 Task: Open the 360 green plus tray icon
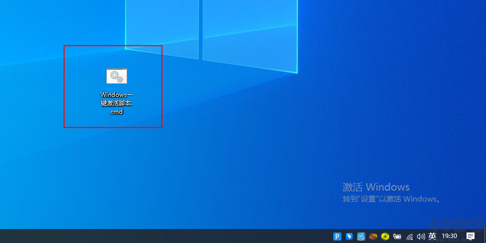pos(385,237)
